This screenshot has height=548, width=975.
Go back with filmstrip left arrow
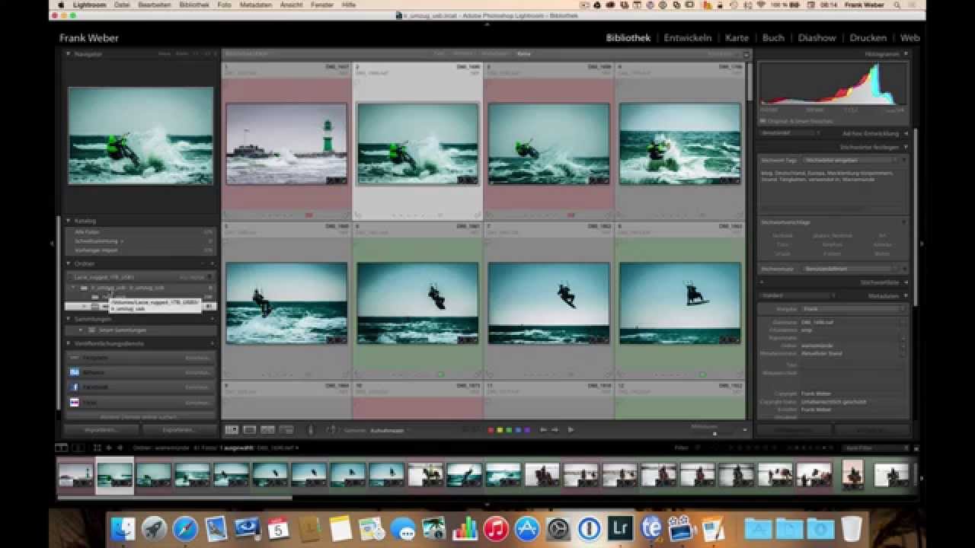point(108,448)
